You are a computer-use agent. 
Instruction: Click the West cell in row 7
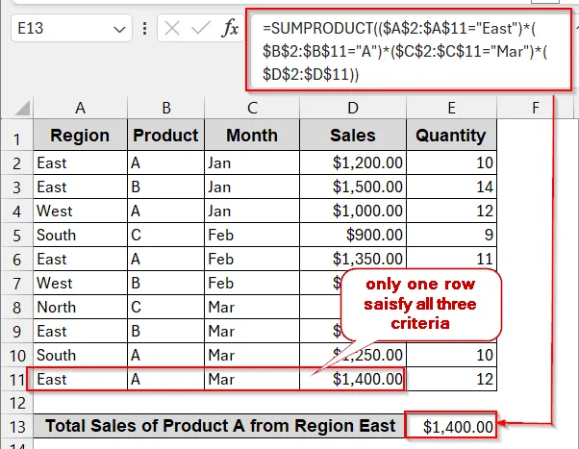coord(80,283)
